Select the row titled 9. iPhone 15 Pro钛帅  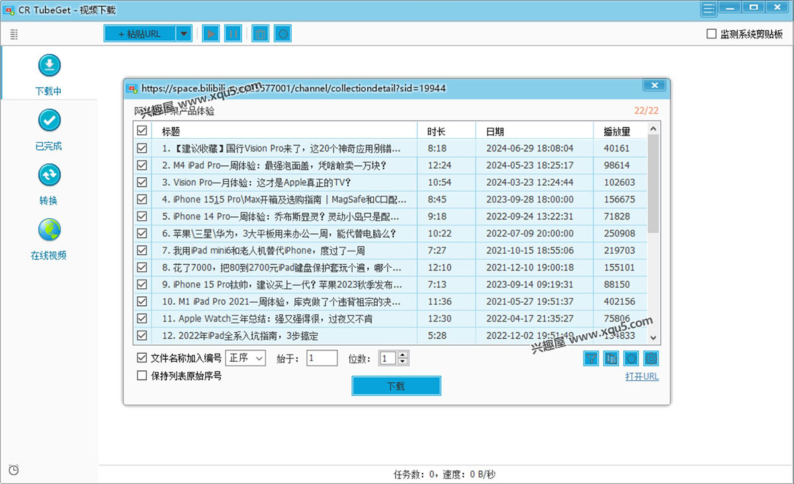(x=390, y=284)
